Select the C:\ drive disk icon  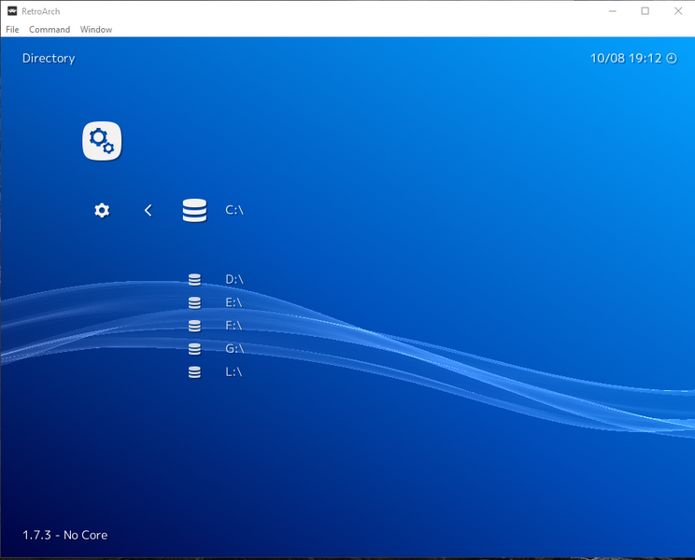(x=194, y=210)
